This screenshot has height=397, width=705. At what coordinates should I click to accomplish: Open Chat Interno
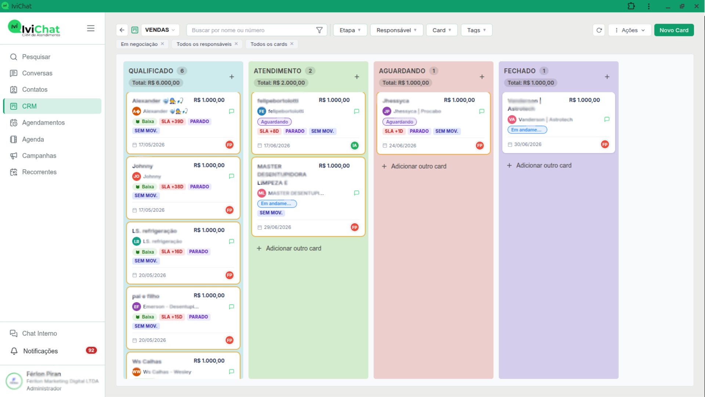[52, 333]
